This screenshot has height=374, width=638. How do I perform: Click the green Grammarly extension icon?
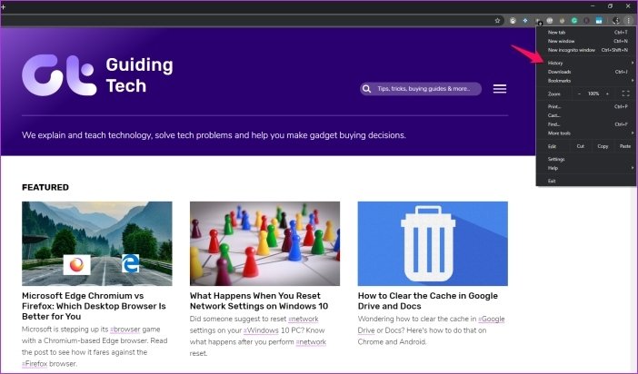pyautogui.click(x=573, y=19)
